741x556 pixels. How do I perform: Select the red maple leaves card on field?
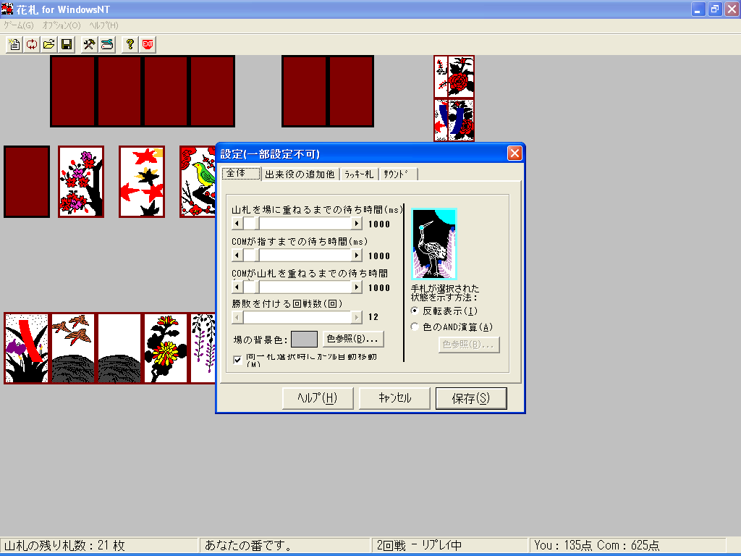point(142,182)
